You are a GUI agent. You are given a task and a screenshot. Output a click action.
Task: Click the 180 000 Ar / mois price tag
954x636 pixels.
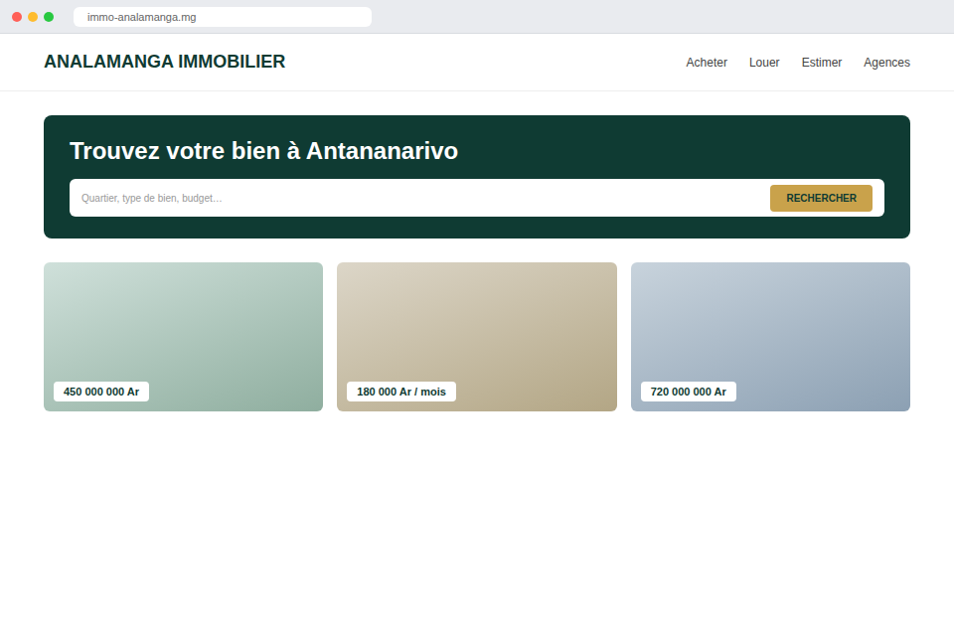click(x=400, y=392)
